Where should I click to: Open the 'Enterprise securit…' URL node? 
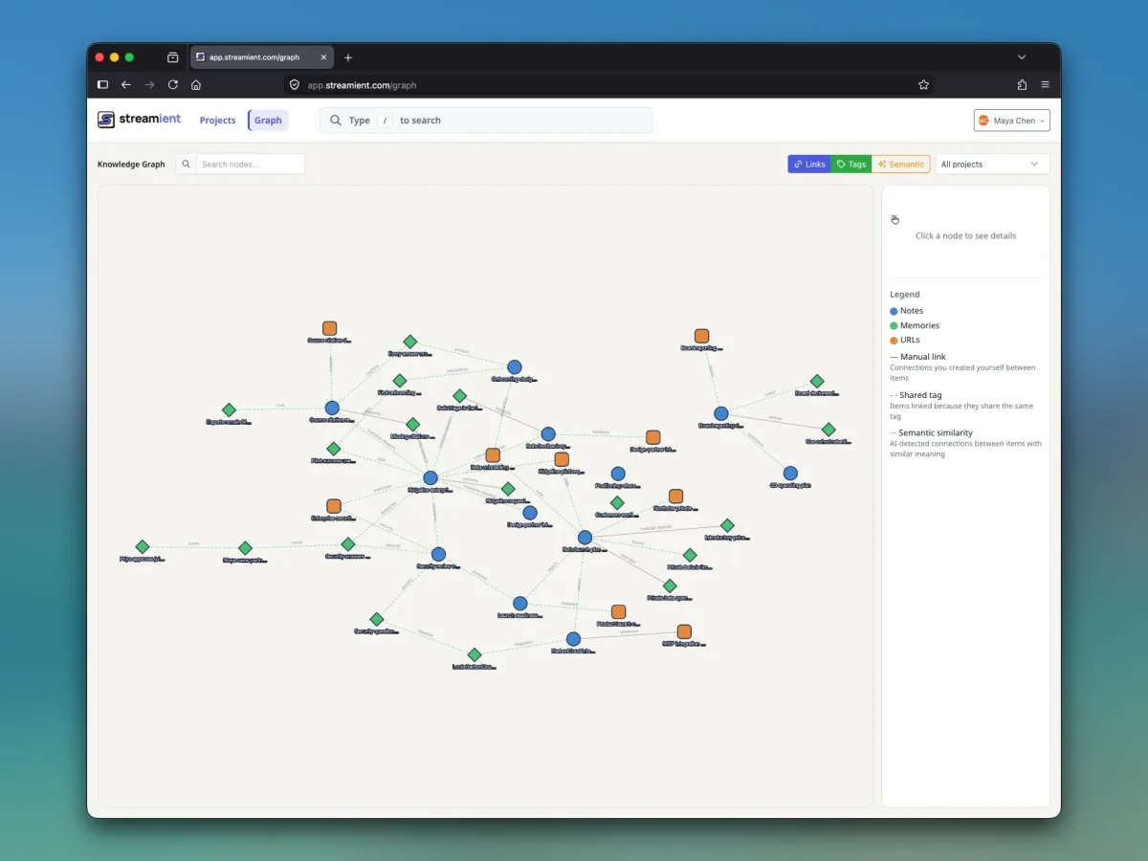334,506
